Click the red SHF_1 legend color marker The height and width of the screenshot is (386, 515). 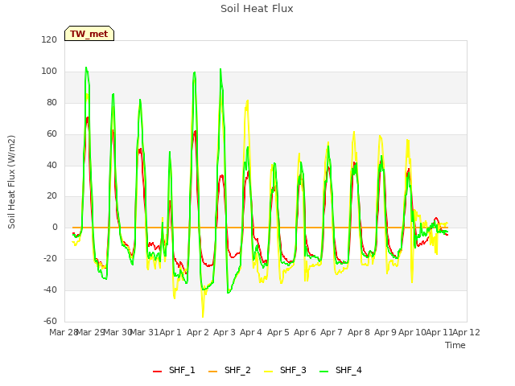[158, 372]
